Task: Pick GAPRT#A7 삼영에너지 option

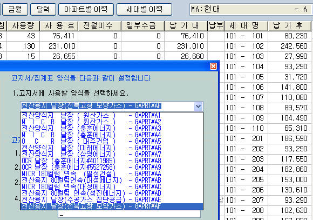Action: (112, 154)
